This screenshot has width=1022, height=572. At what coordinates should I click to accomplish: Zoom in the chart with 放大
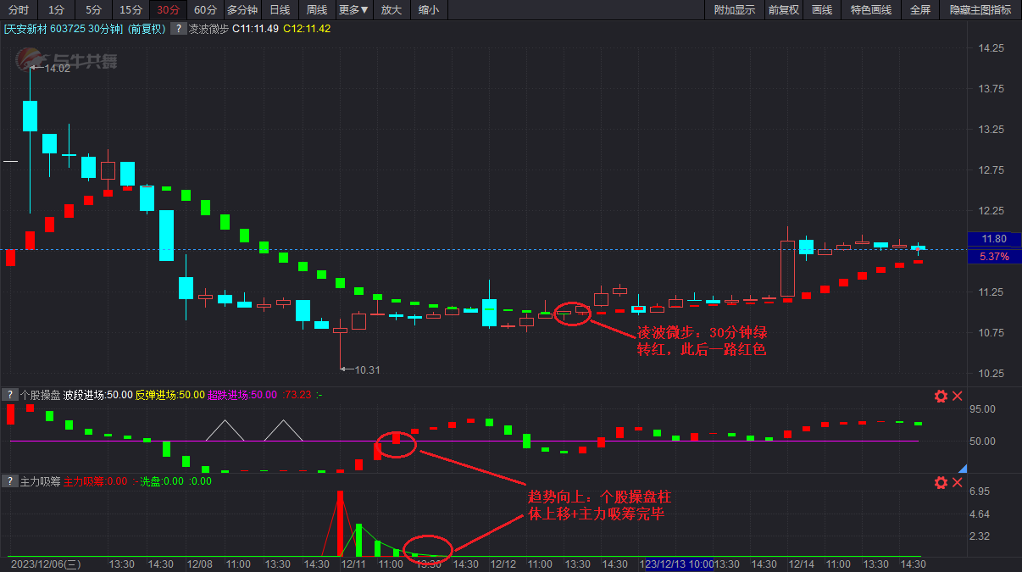392,10
